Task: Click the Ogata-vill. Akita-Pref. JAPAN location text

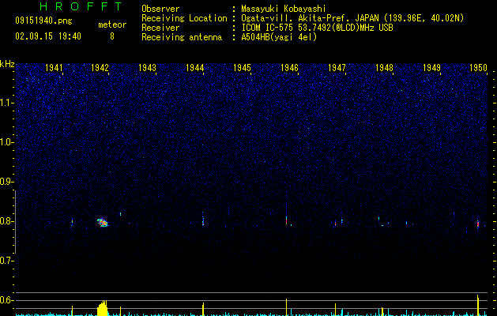Action: (x=352, y=18)
